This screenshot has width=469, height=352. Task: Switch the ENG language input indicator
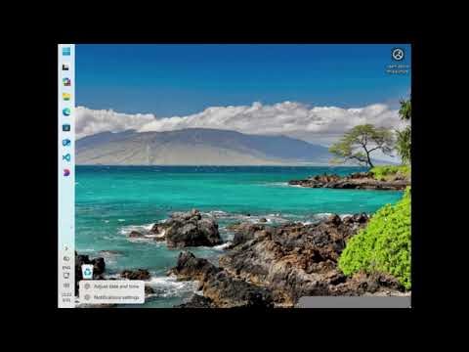(x=66, y=268)
